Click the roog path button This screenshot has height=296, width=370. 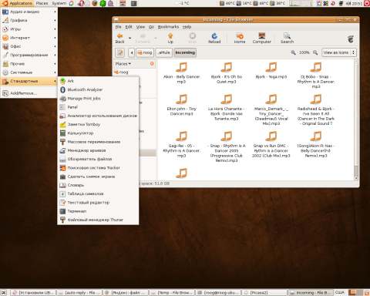(x=145, y=52)
